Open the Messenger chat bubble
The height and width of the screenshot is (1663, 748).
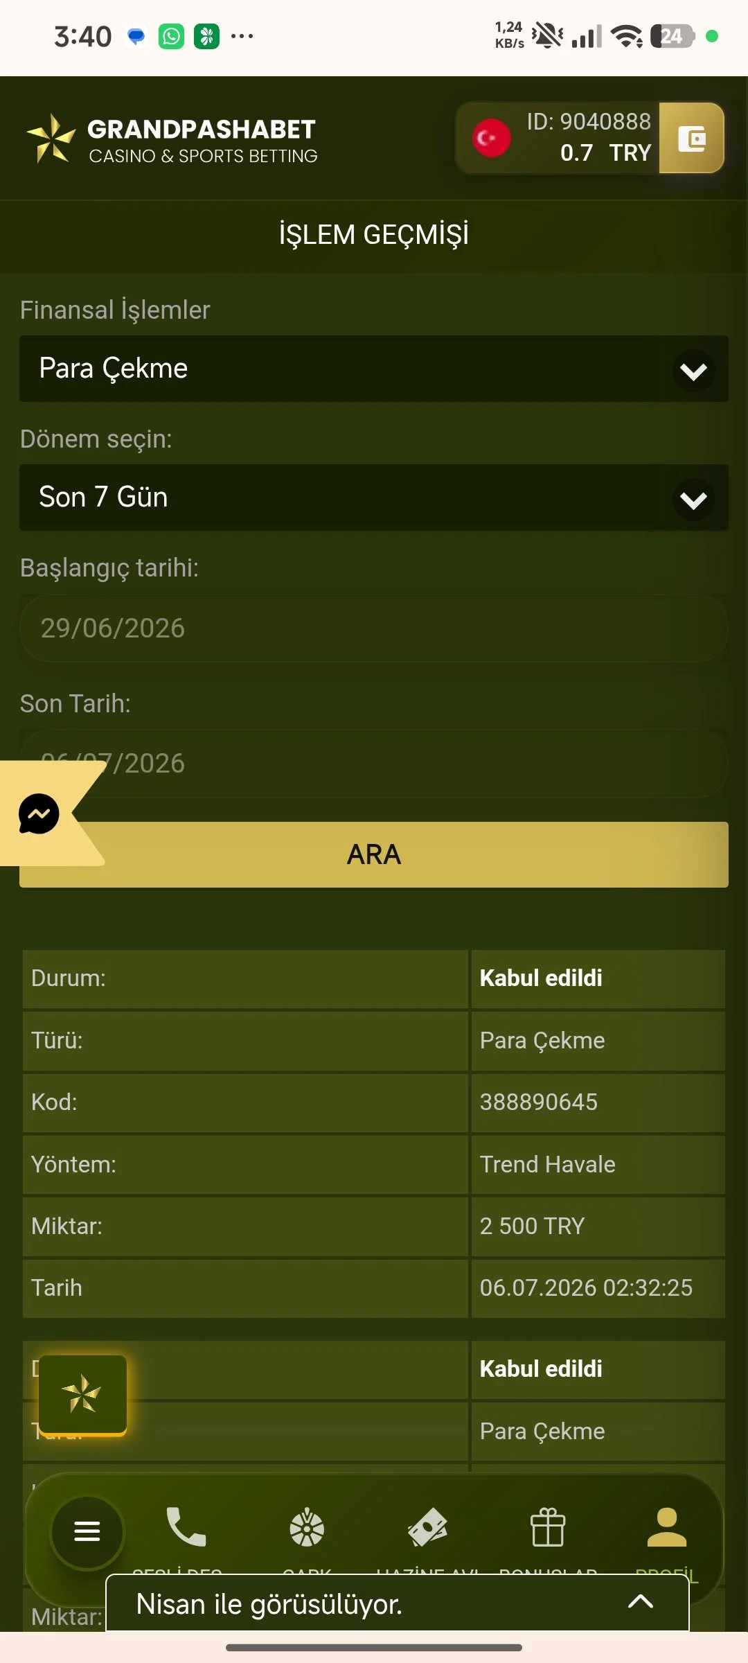pyautogui.click(x=39, y=813)
